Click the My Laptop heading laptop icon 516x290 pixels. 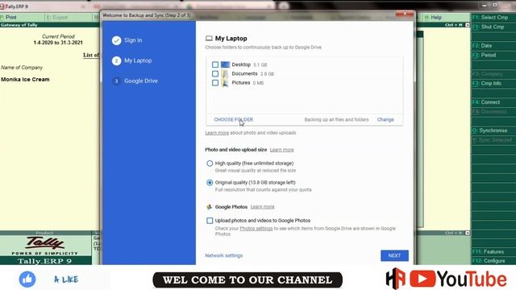pyautogui.click(x=209, y=39)
